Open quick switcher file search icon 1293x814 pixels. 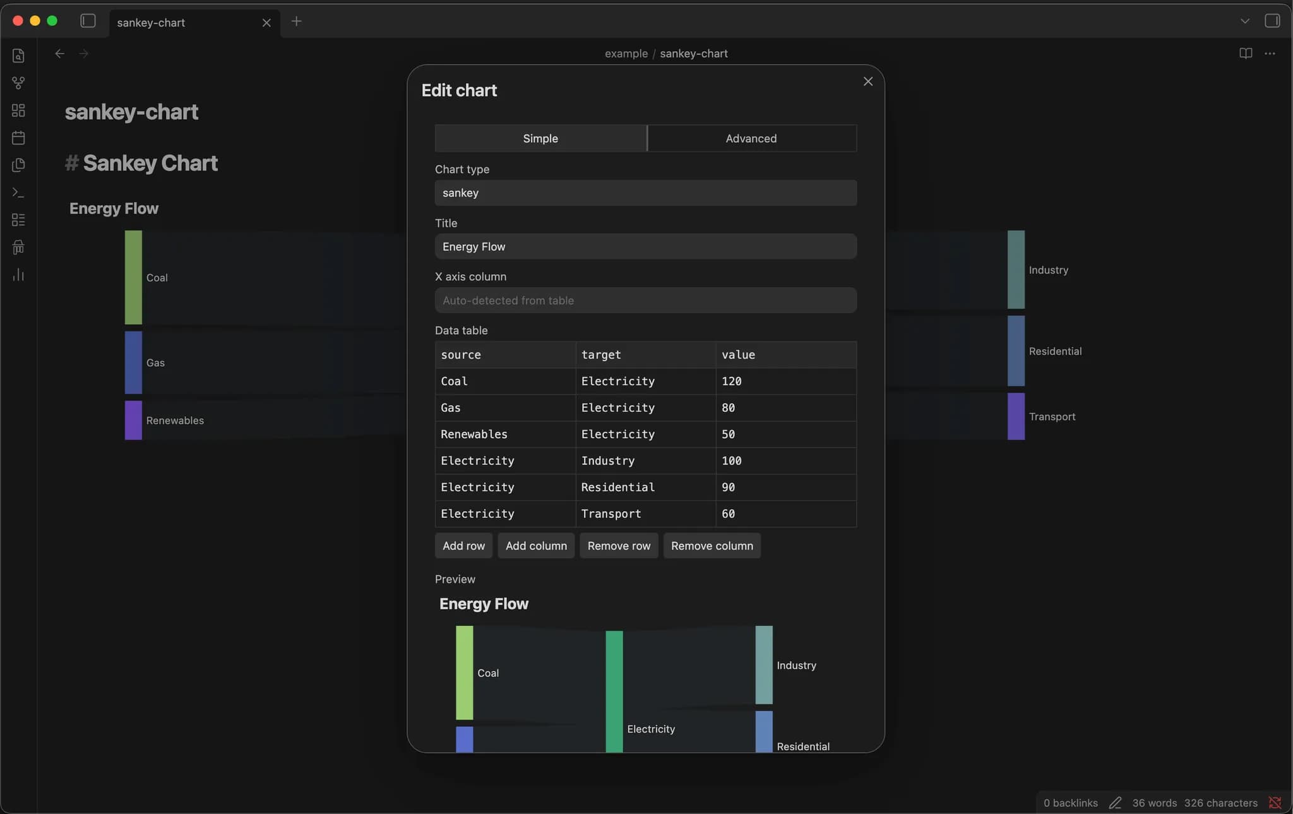click(x=18, y=56)
